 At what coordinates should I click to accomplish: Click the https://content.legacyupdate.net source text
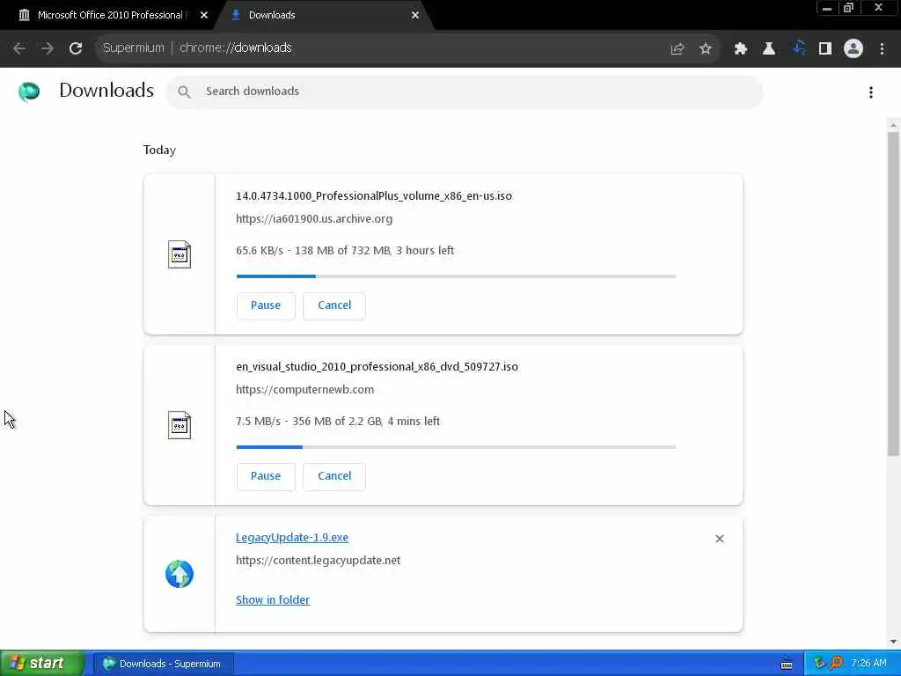(318, 561)
